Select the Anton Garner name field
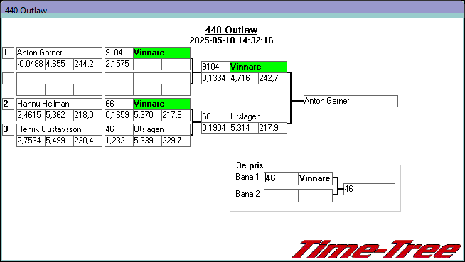Screen dimensions: 465x262 tap(59, 53)
